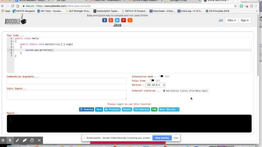Click the Collaborate button

pyautogui.click(x=142, y=109)
